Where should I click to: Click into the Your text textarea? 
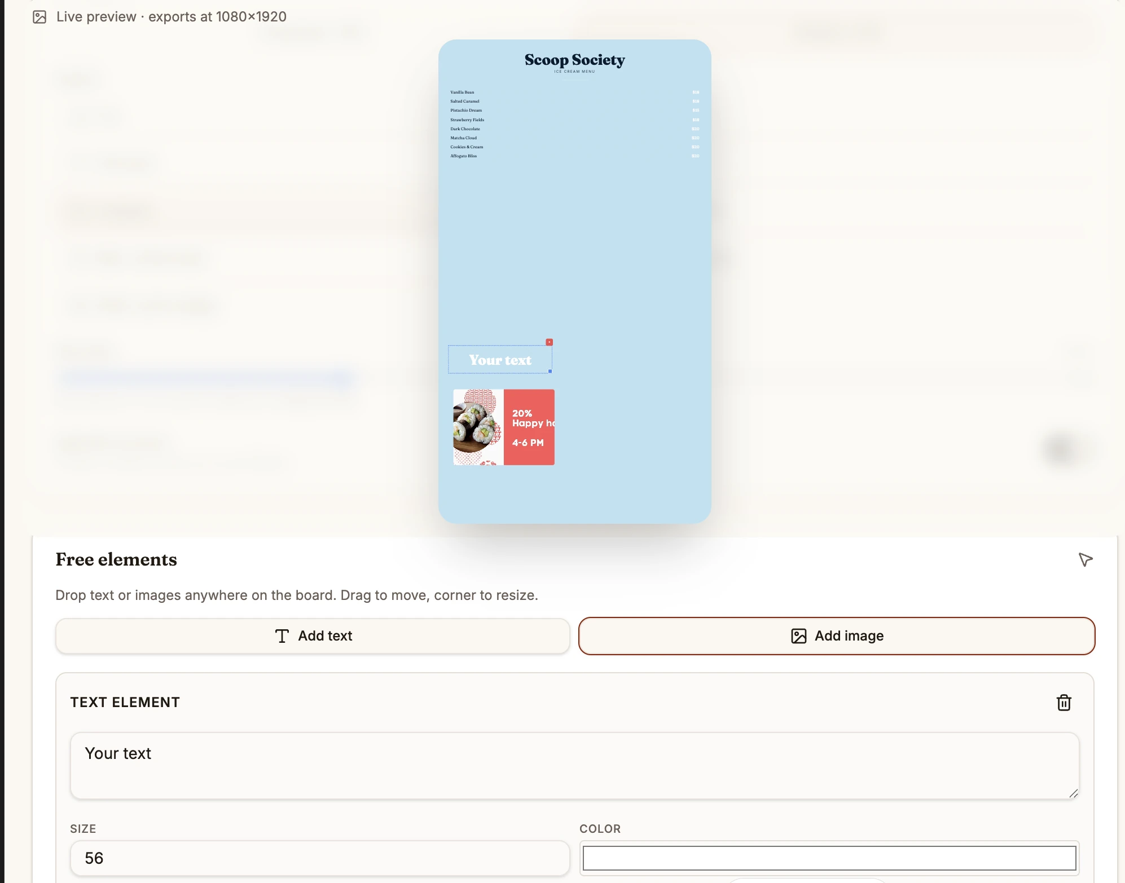pyautogui.click(x=574, y=766)
